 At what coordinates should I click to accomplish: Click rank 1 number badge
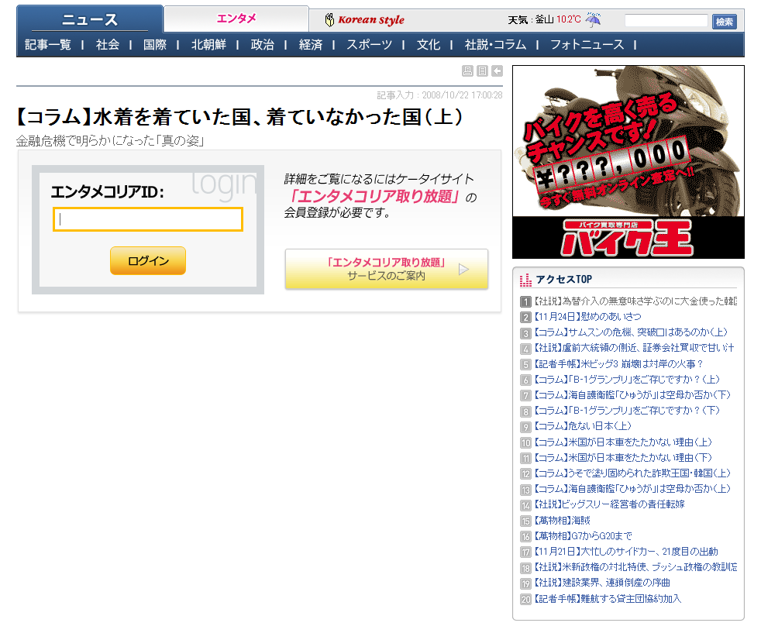click(x=525, y=302)
